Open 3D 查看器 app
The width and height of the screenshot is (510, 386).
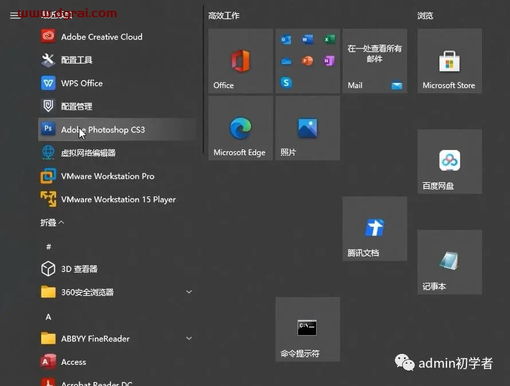click(117, 269)
